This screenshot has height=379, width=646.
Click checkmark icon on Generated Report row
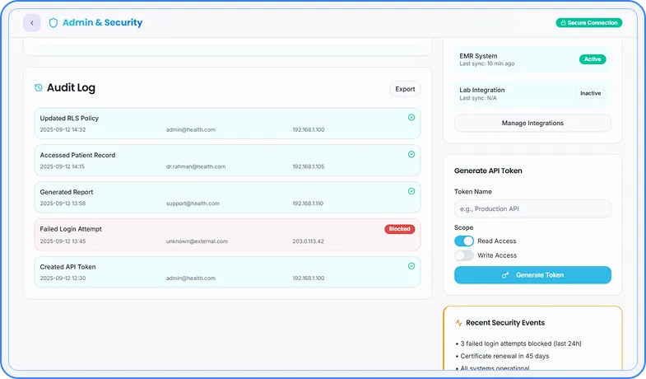pyautogui.click(x=411, y=191)
